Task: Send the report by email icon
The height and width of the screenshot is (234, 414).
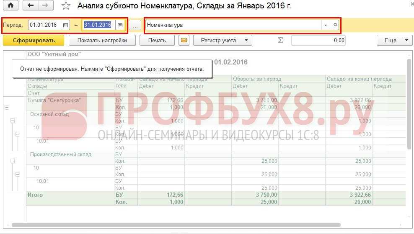Action: coord(184,40)
